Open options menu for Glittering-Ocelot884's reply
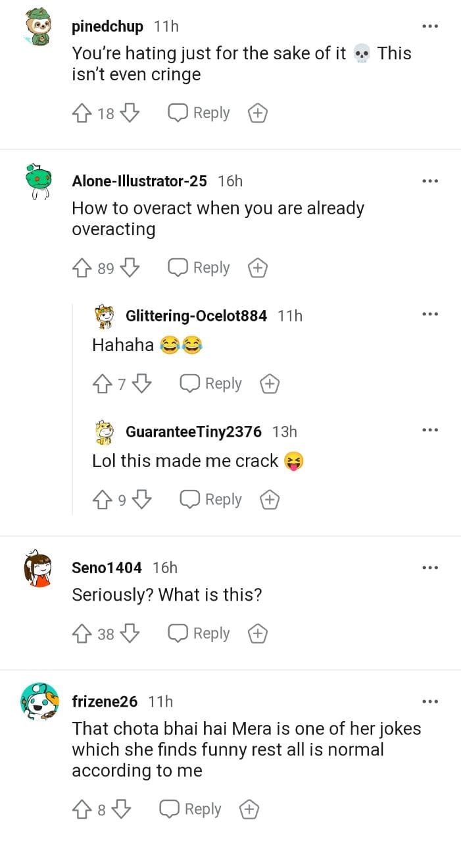Viewport: 461px width, 843px height. coord(429,314)
